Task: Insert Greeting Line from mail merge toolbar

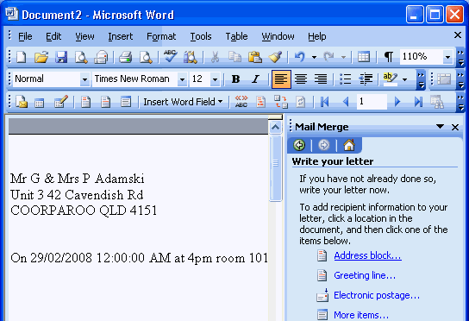Action: coord(105,102)
